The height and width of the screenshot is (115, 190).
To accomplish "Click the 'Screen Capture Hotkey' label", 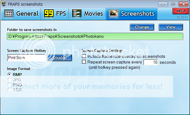I will (27, 51).
